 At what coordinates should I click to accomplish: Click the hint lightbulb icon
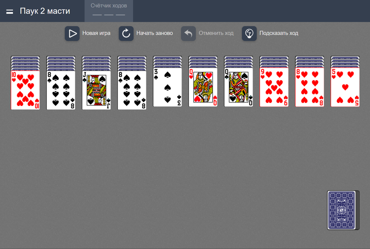point(249,33)
